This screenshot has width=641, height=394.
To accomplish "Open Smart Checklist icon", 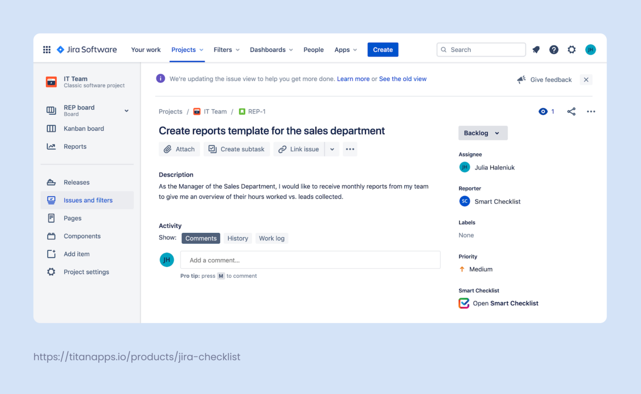I will coord(464,303).
